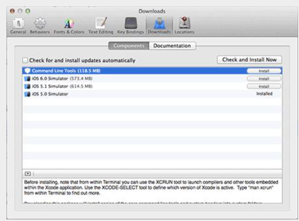299x221 pixels.
Task: Open the Locations preferences pane
Action: click(x=184, y=26)
